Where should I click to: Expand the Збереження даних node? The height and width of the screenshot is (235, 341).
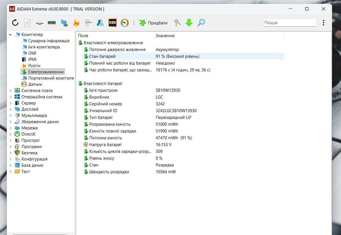[11, 122]
